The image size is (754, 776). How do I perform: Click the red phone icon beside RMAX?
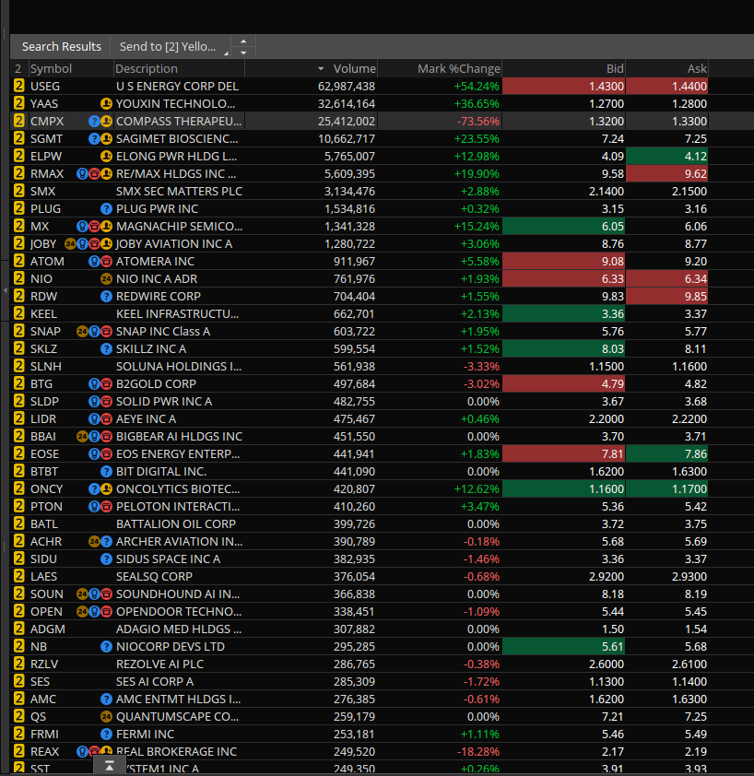point(94,173)
